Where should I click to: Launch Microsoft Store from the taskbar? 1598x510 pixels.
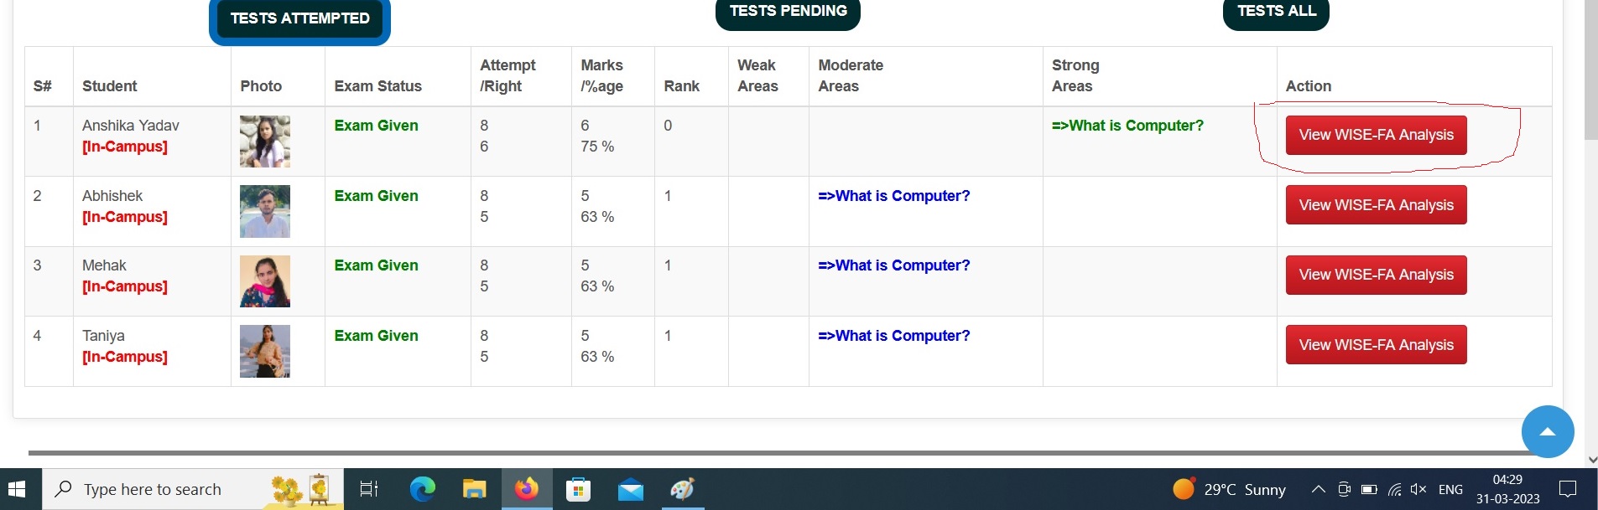pyautogui.click(x=578, y=489)
